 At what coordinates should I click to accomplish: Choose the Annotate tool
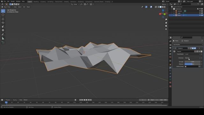pos(3,34)
